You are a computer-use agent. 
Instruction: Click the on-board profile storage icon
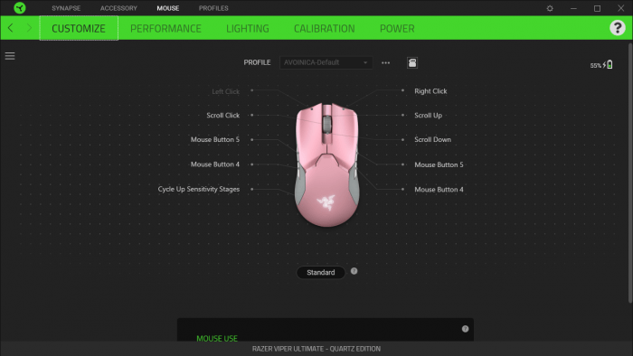pyautogui.click(x=412, y=62)
